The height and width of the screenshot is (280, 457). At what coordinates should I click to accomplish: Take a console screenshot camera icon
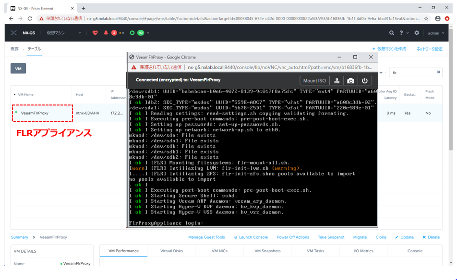point(350,81)
